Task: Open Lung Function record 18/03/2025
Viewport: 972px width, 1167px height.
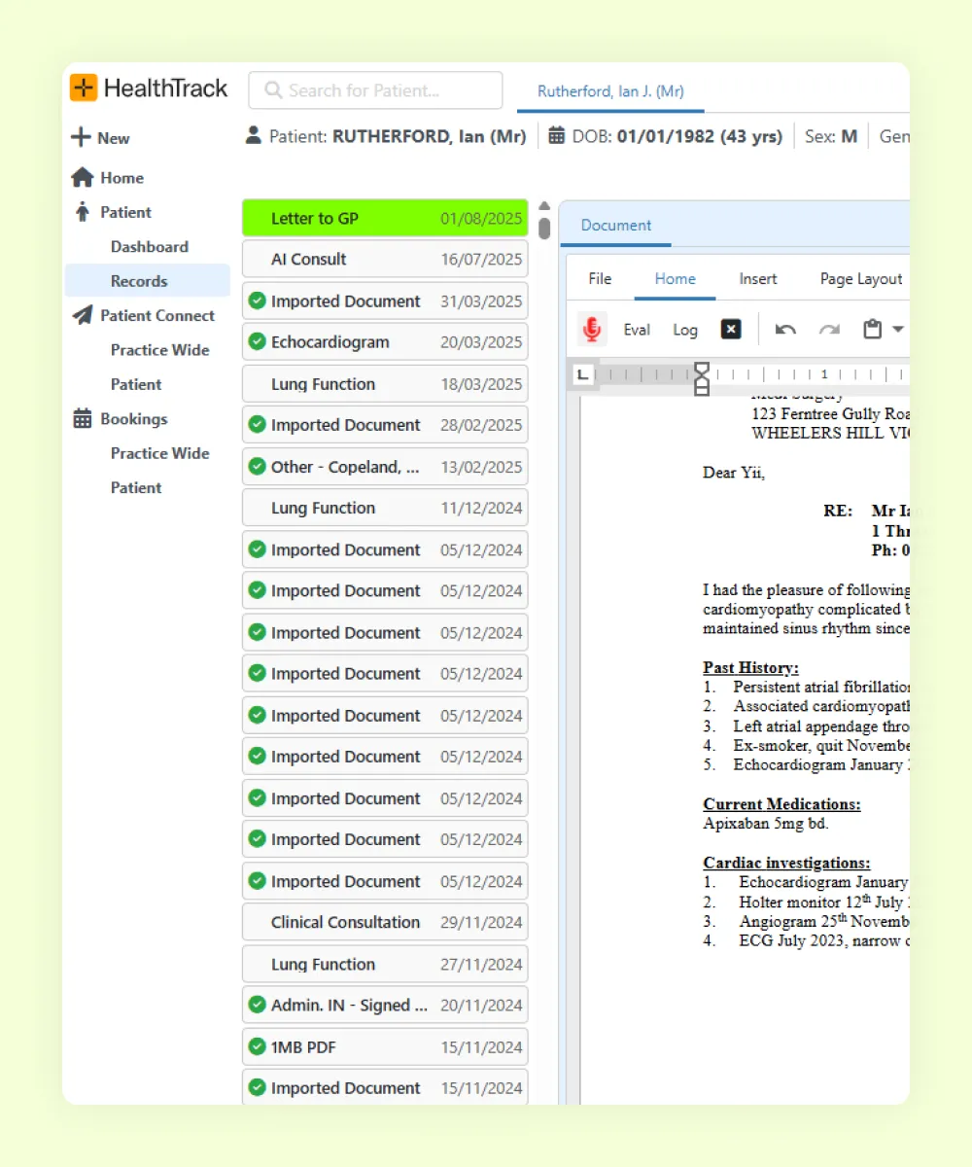Action: coord(385,384)
